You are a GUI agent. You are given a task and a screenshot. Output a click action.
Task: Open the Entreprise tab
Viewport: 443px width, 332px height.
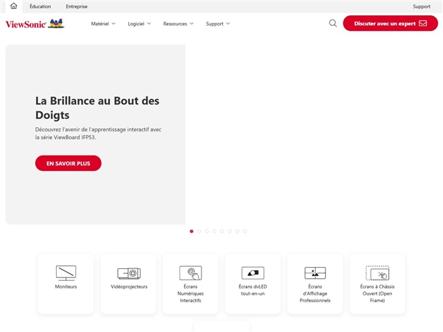point(77,6)
